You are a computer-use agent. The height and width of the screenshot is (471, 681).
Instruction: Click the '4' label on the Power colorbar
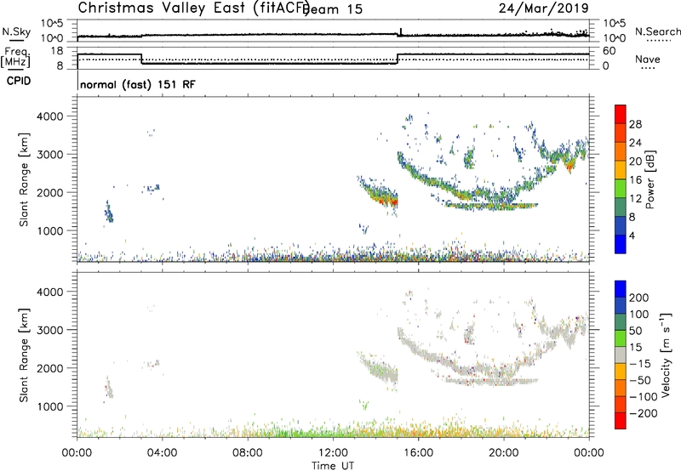pos(632,235)
